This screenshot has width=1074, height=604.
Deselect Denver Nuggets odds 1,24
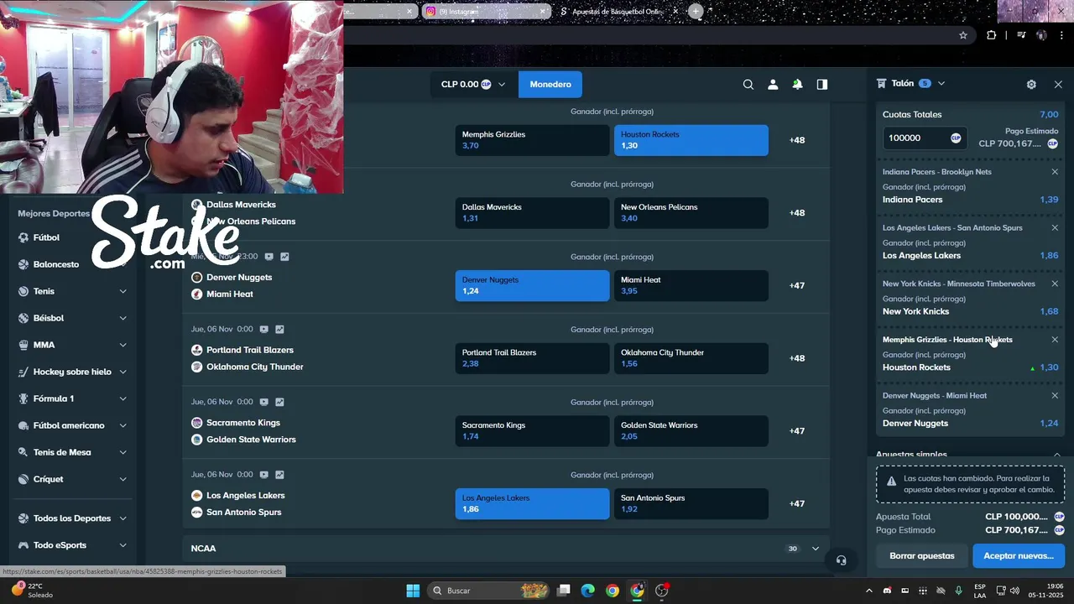532,285
